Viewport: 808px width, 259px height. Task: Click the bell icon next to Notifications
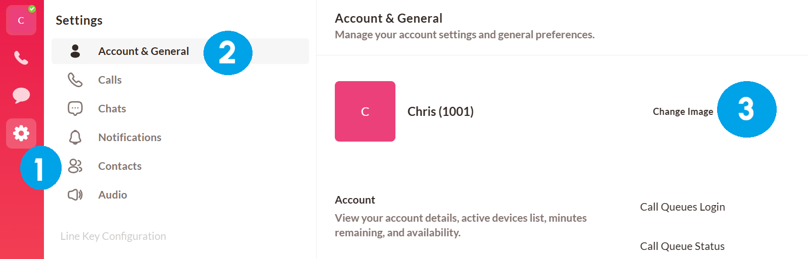click(x=75, y=137)
